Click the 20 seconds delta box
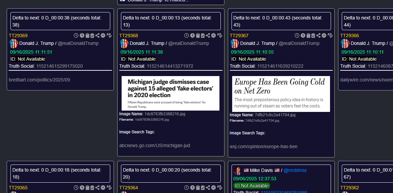Image resolution: width=393 pixels, height=193 pixels. (171, 174)
